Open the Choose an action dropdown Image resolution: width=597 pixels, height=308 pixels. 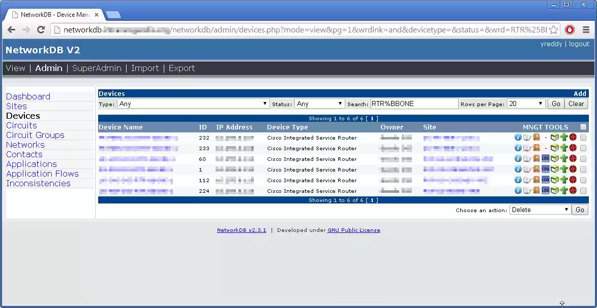540,210
